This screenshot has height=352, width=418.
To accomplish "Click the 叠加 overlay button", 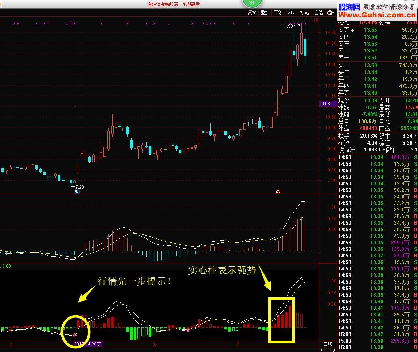I will coord(265,12).
